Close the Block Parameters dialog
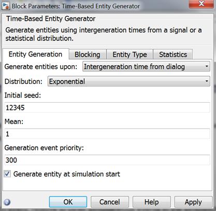 (x=201, y=4)
